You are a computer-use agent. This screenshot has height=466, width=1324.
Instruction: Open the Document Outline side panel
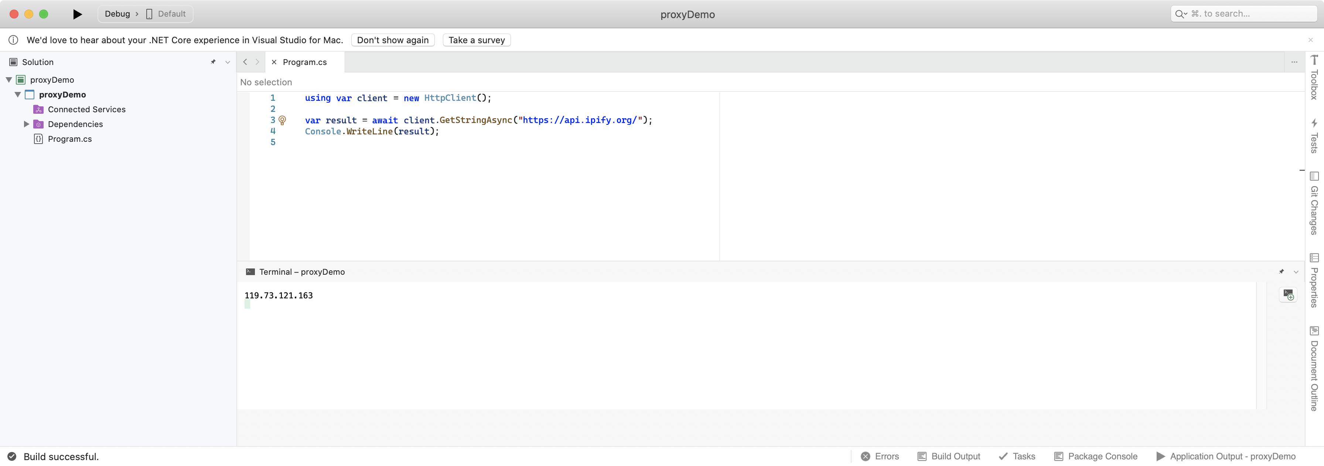tap(1314, 369)
